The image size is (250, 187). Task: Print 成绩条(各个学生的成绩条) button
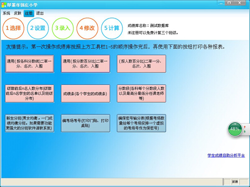click(x=85, y=93)
